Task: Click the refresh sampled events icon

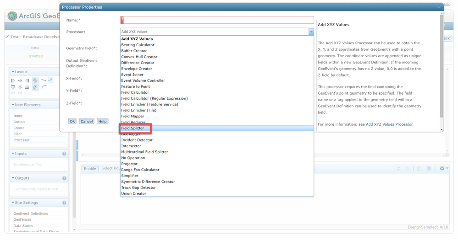Action: pos(398,168)
